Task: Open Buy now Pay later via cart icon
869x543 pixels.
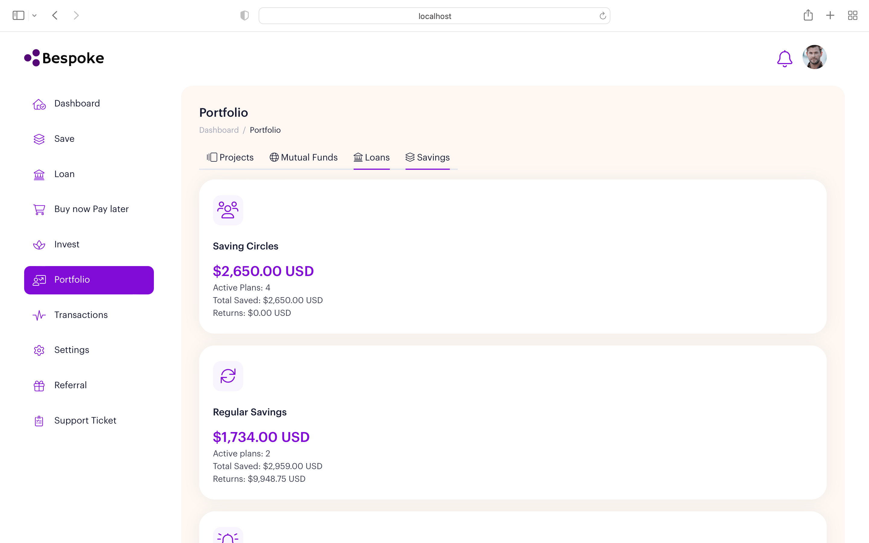Action: (39, 209)
